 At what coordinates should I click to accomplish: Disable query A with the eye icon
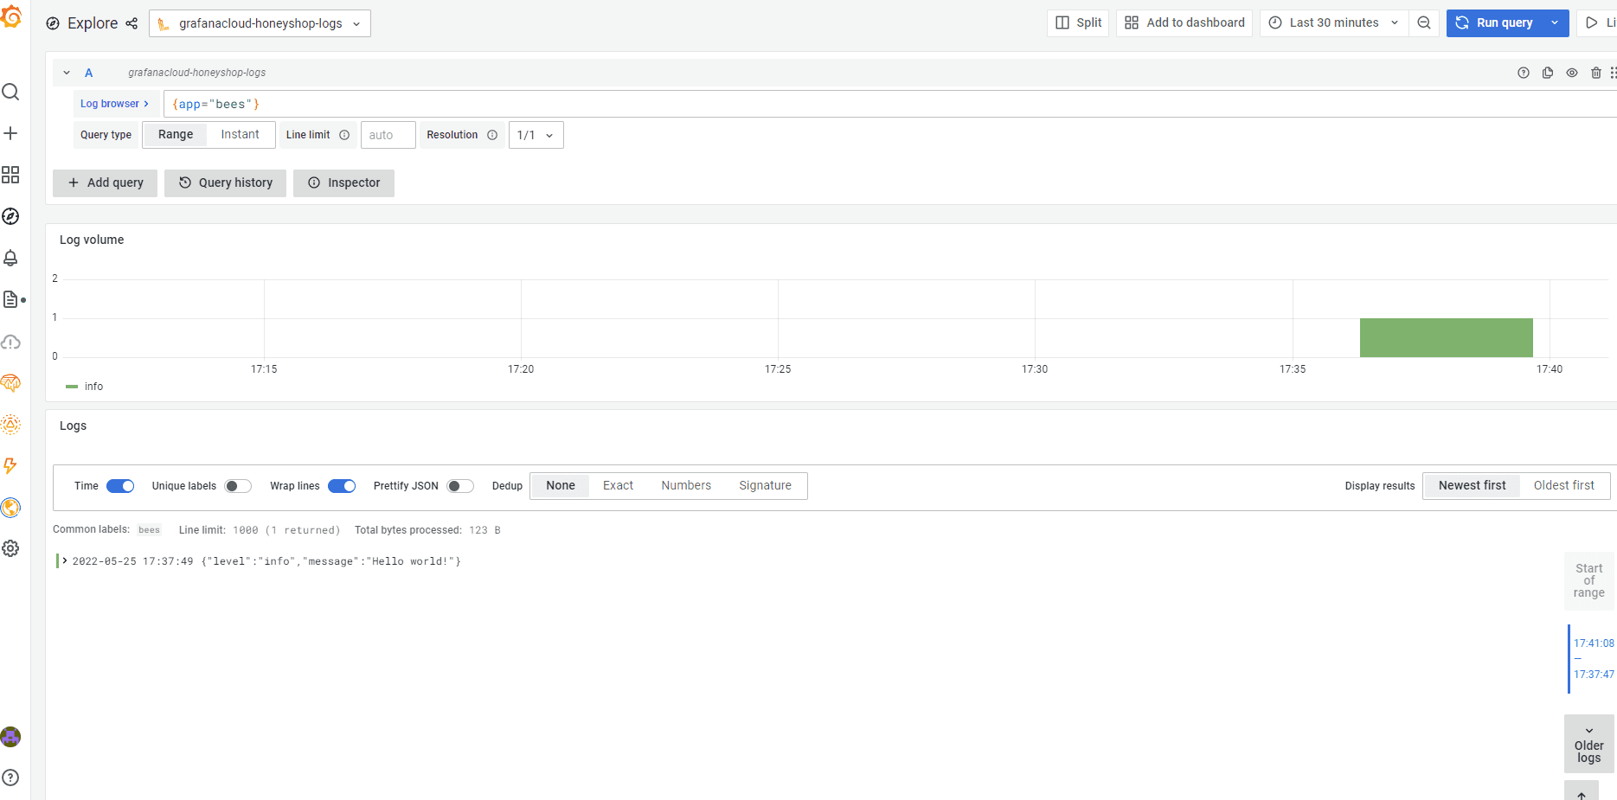point(1572,73)
